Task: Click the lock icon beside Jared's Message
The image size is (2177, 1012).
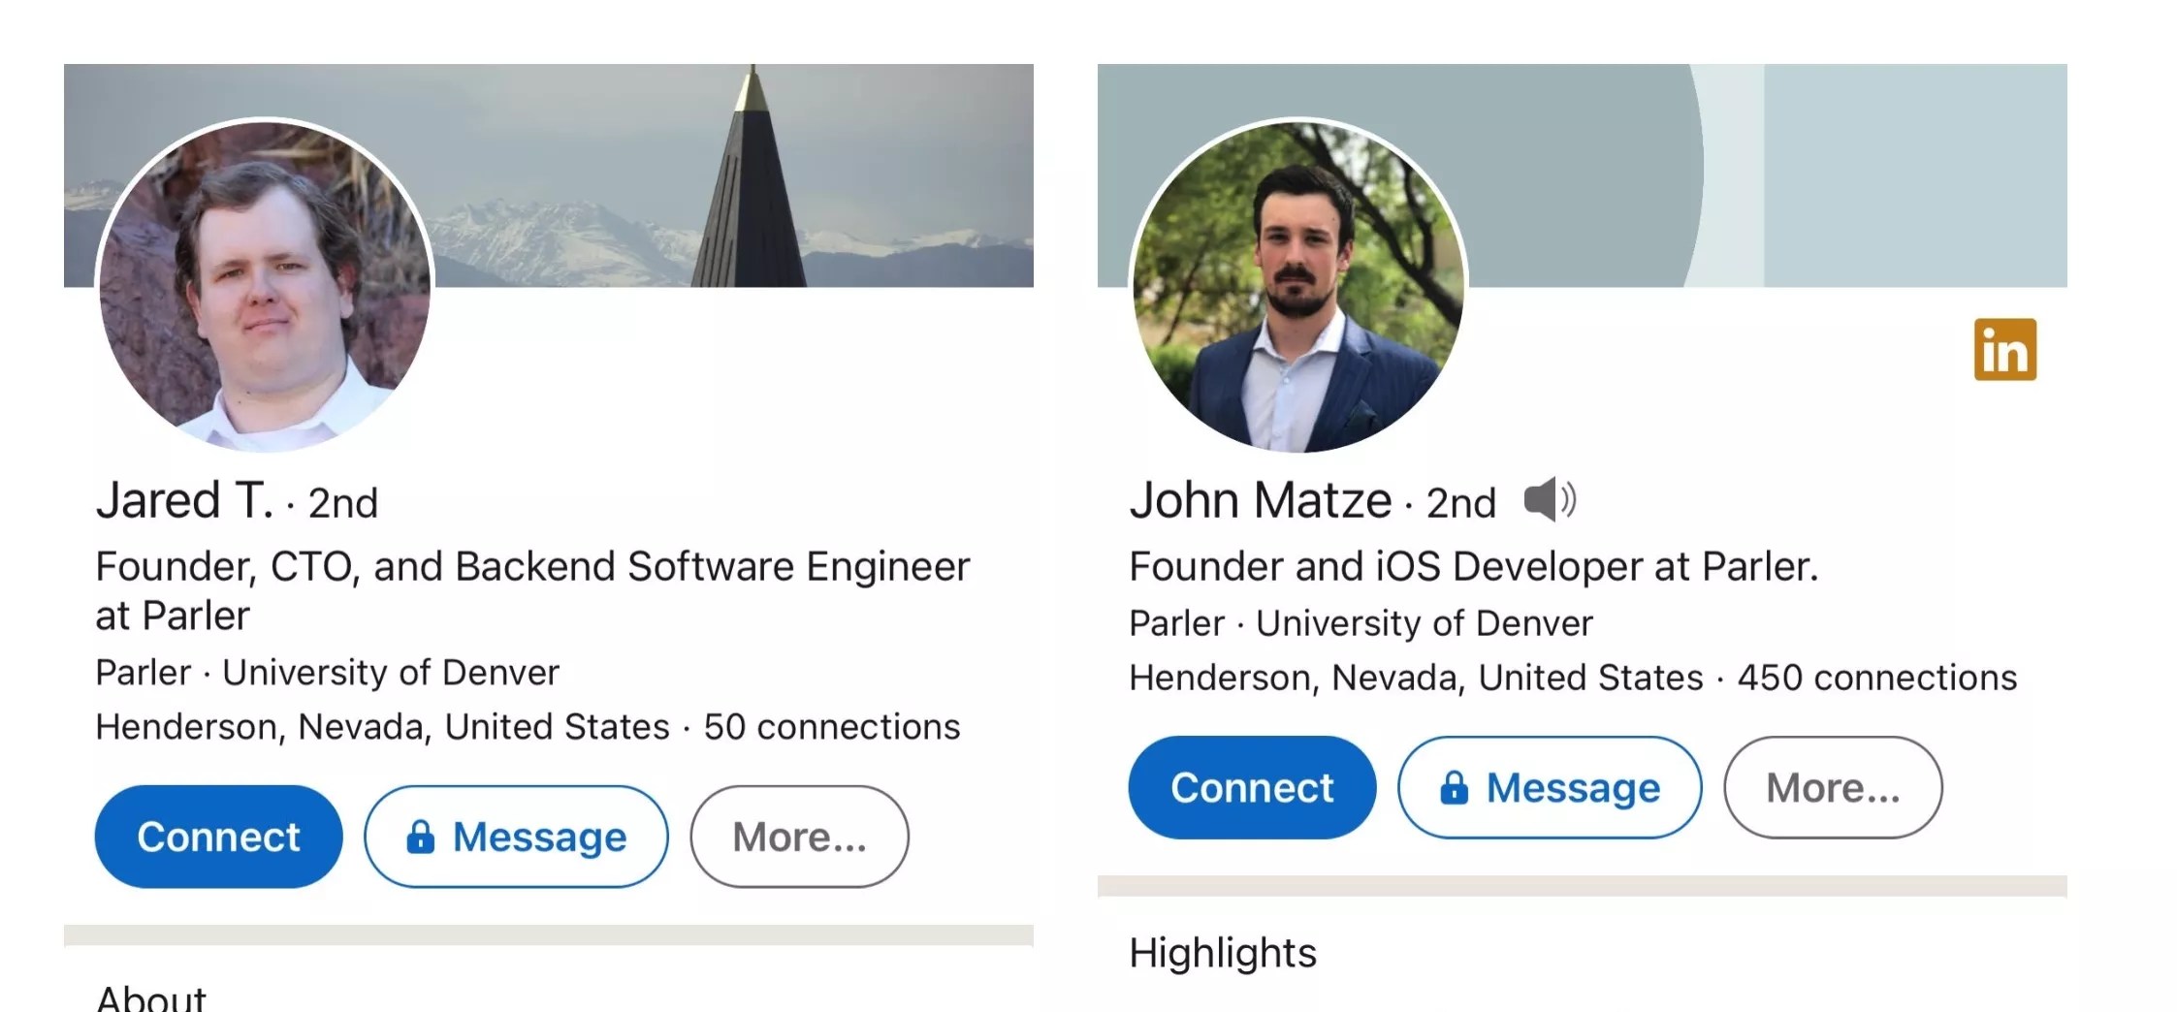Action: (420, 837)
